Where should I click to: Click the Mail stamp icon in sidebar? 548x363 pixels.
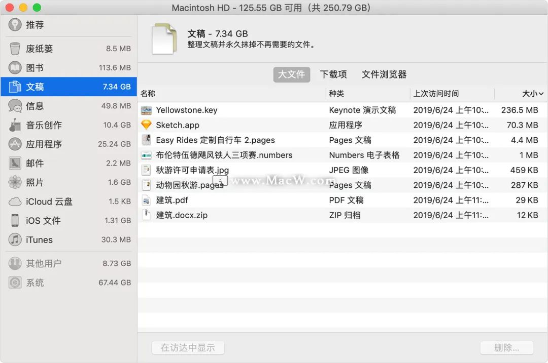[x=15, y=163]
